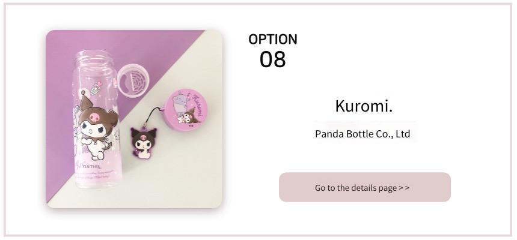Click the round purple Kuromi lid
This screenshot has height=240, width=517.
tap(186, 110)
